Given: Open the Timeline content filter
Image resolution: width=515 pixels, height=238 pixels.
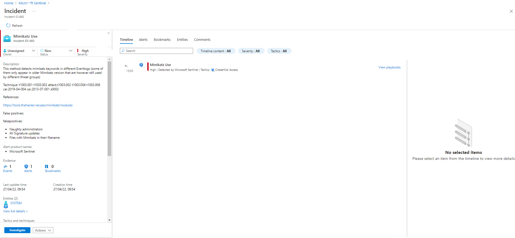Looking at the screenshot, I should 216,51.
